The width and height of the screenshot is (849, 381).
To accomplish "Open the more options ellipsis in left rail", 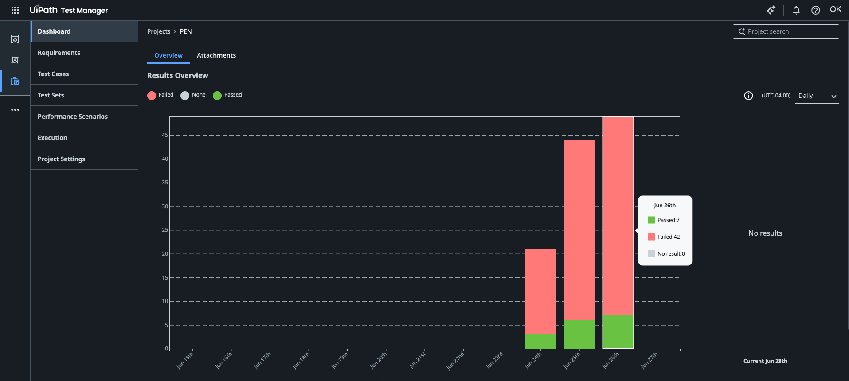I will (15, 110).
